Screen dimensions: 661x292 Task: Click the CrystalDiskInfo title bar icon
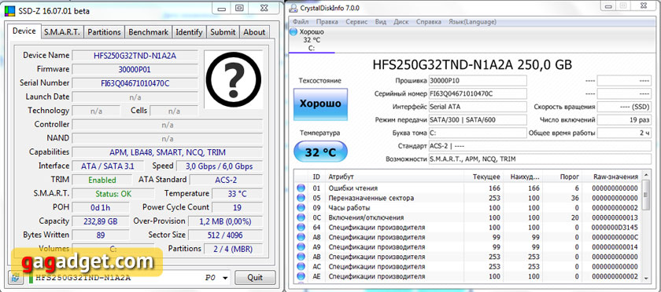click(294, 9)
